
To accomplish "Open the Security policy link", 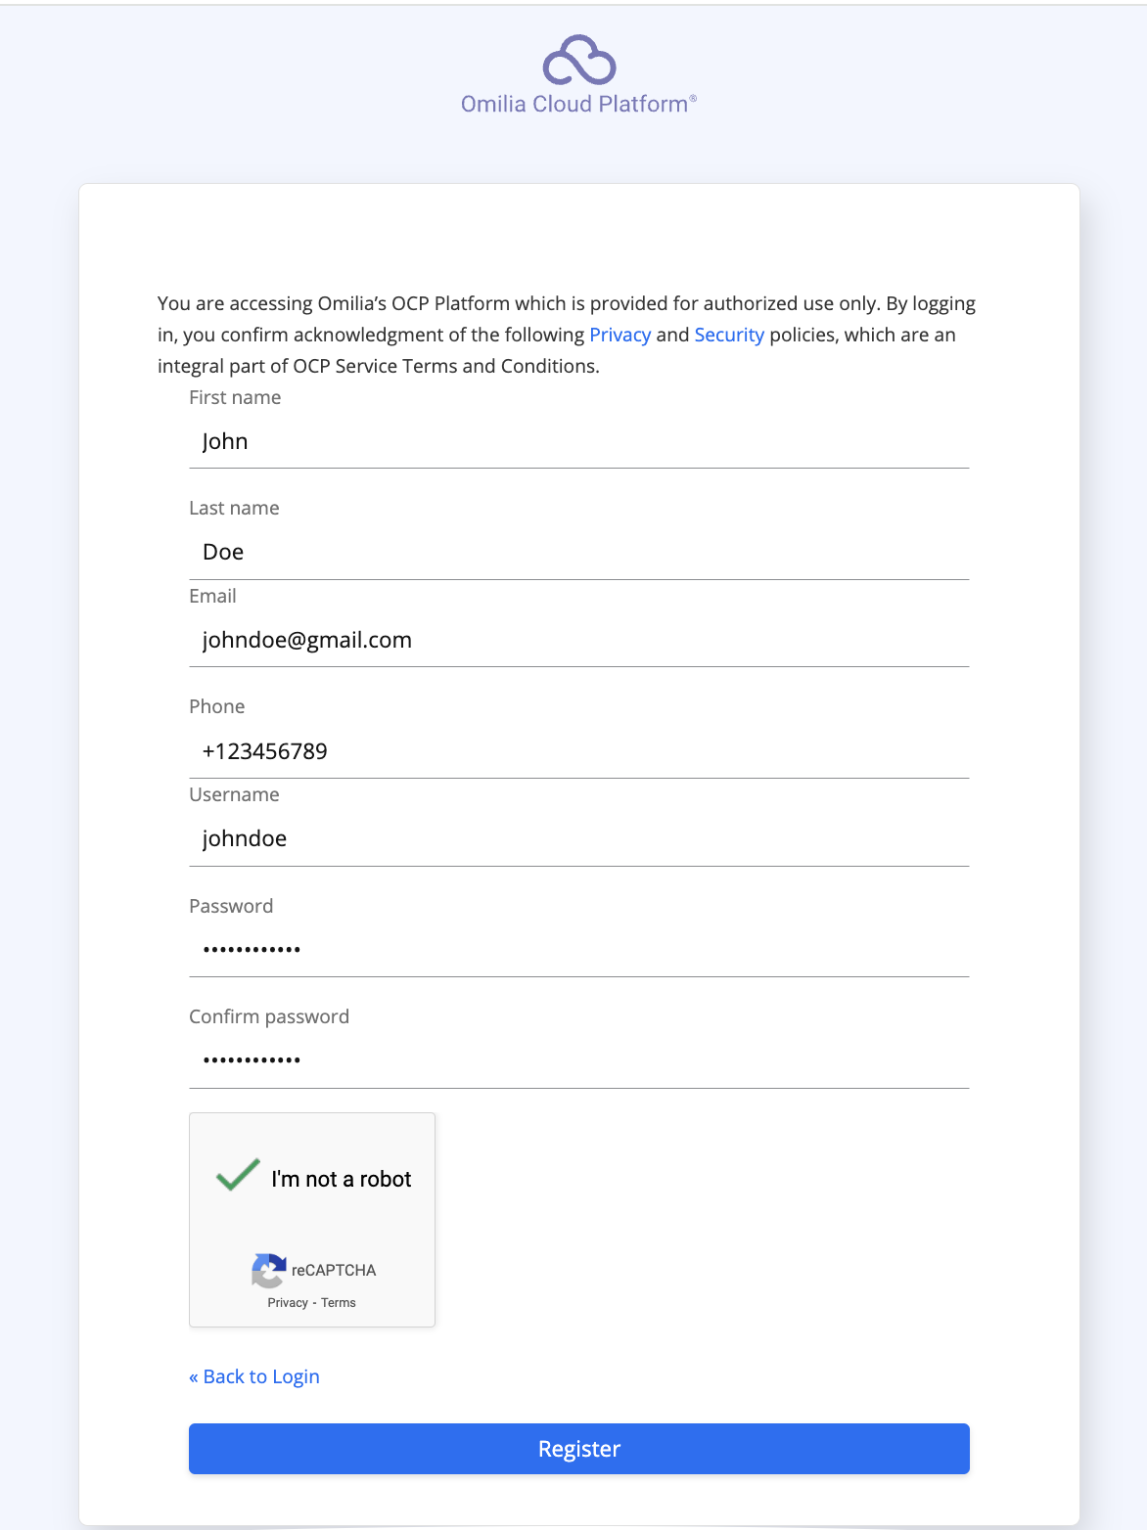I will click(x=729, y=335).
